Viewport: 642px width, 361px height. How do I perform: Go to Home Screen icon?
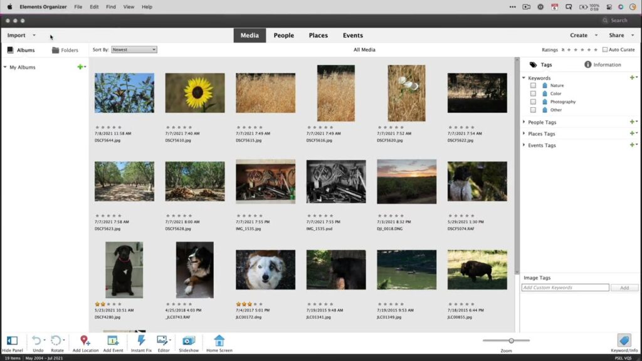(x=219, y=340)
